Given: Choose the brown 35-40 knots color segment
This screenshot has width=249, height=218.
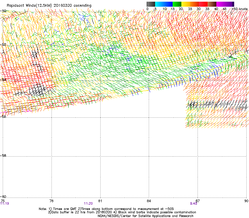Looking at the screenshot, I should [x=212, y=4].
